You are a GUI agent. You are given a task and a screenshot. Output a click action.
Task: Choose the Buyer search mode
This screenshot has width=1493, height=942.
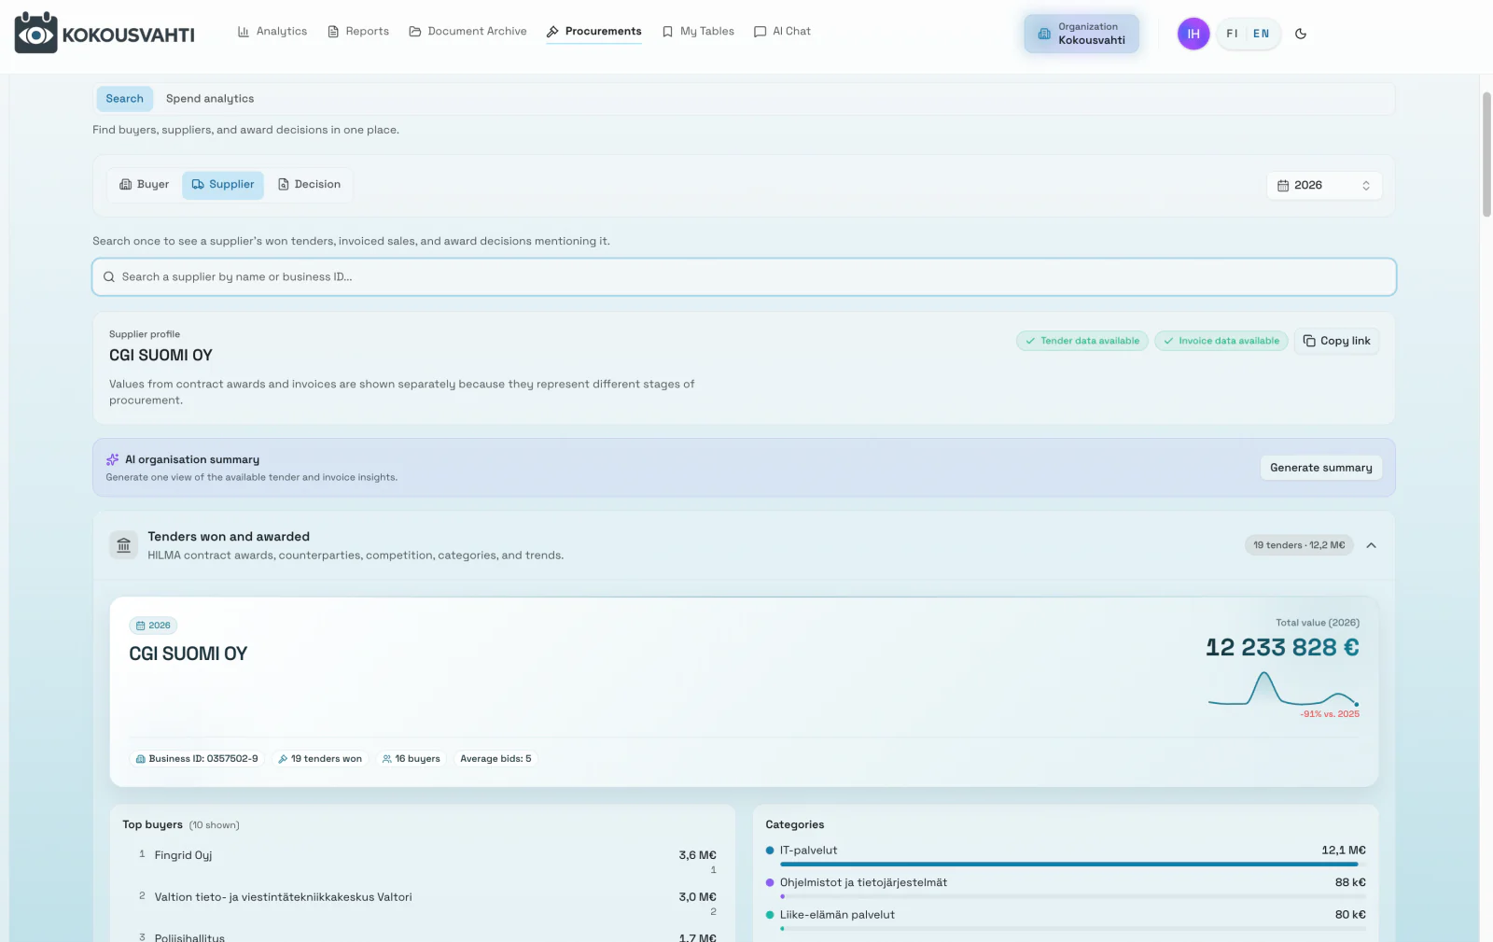click(x=145, y=185)
